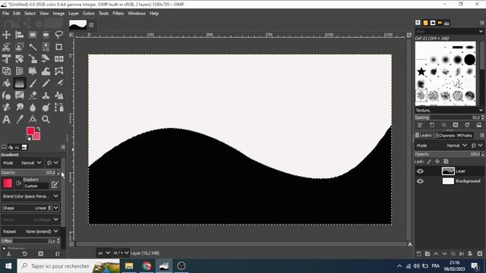Toggle lock alpha channel
This screenshot has height=273, width=486.
[x=446, y=162]
